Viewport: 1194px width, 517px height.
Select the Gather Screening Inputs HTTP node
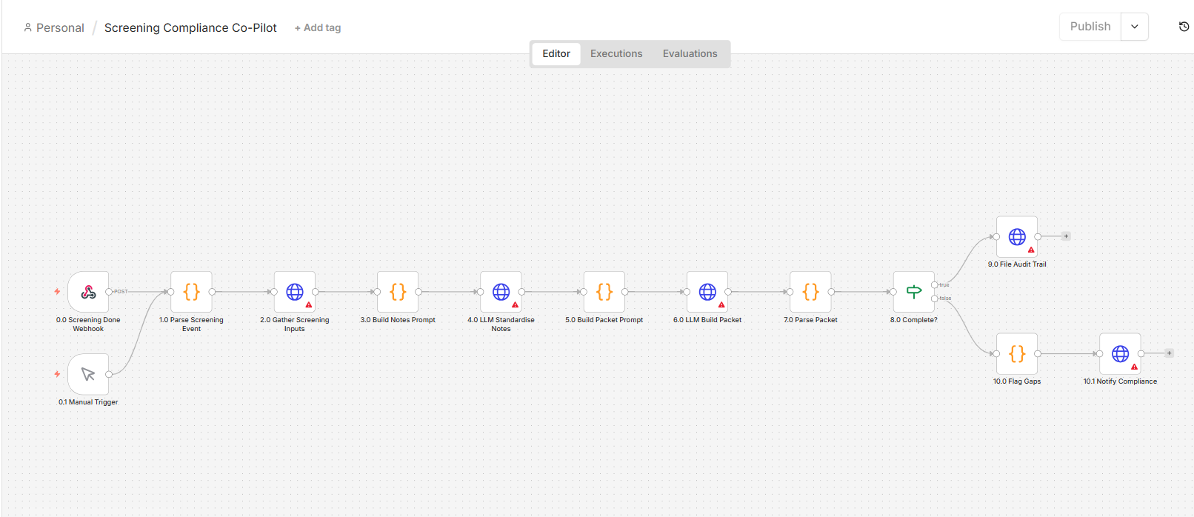click(295, 292)
